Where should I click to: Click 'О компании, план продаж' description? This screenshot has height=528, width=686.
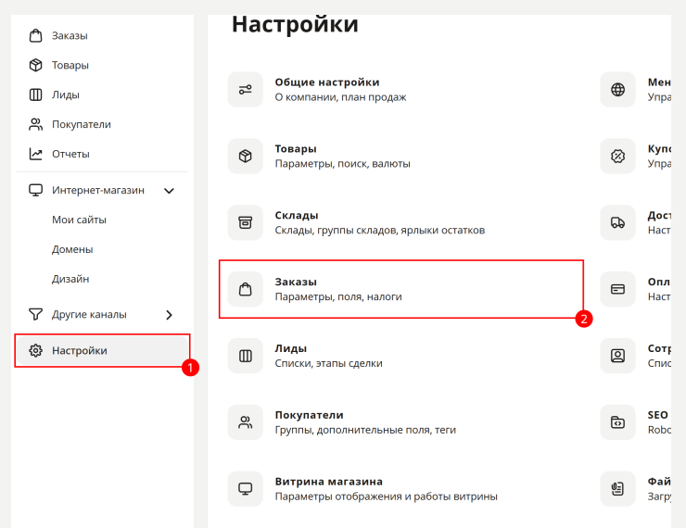point(340,97)
